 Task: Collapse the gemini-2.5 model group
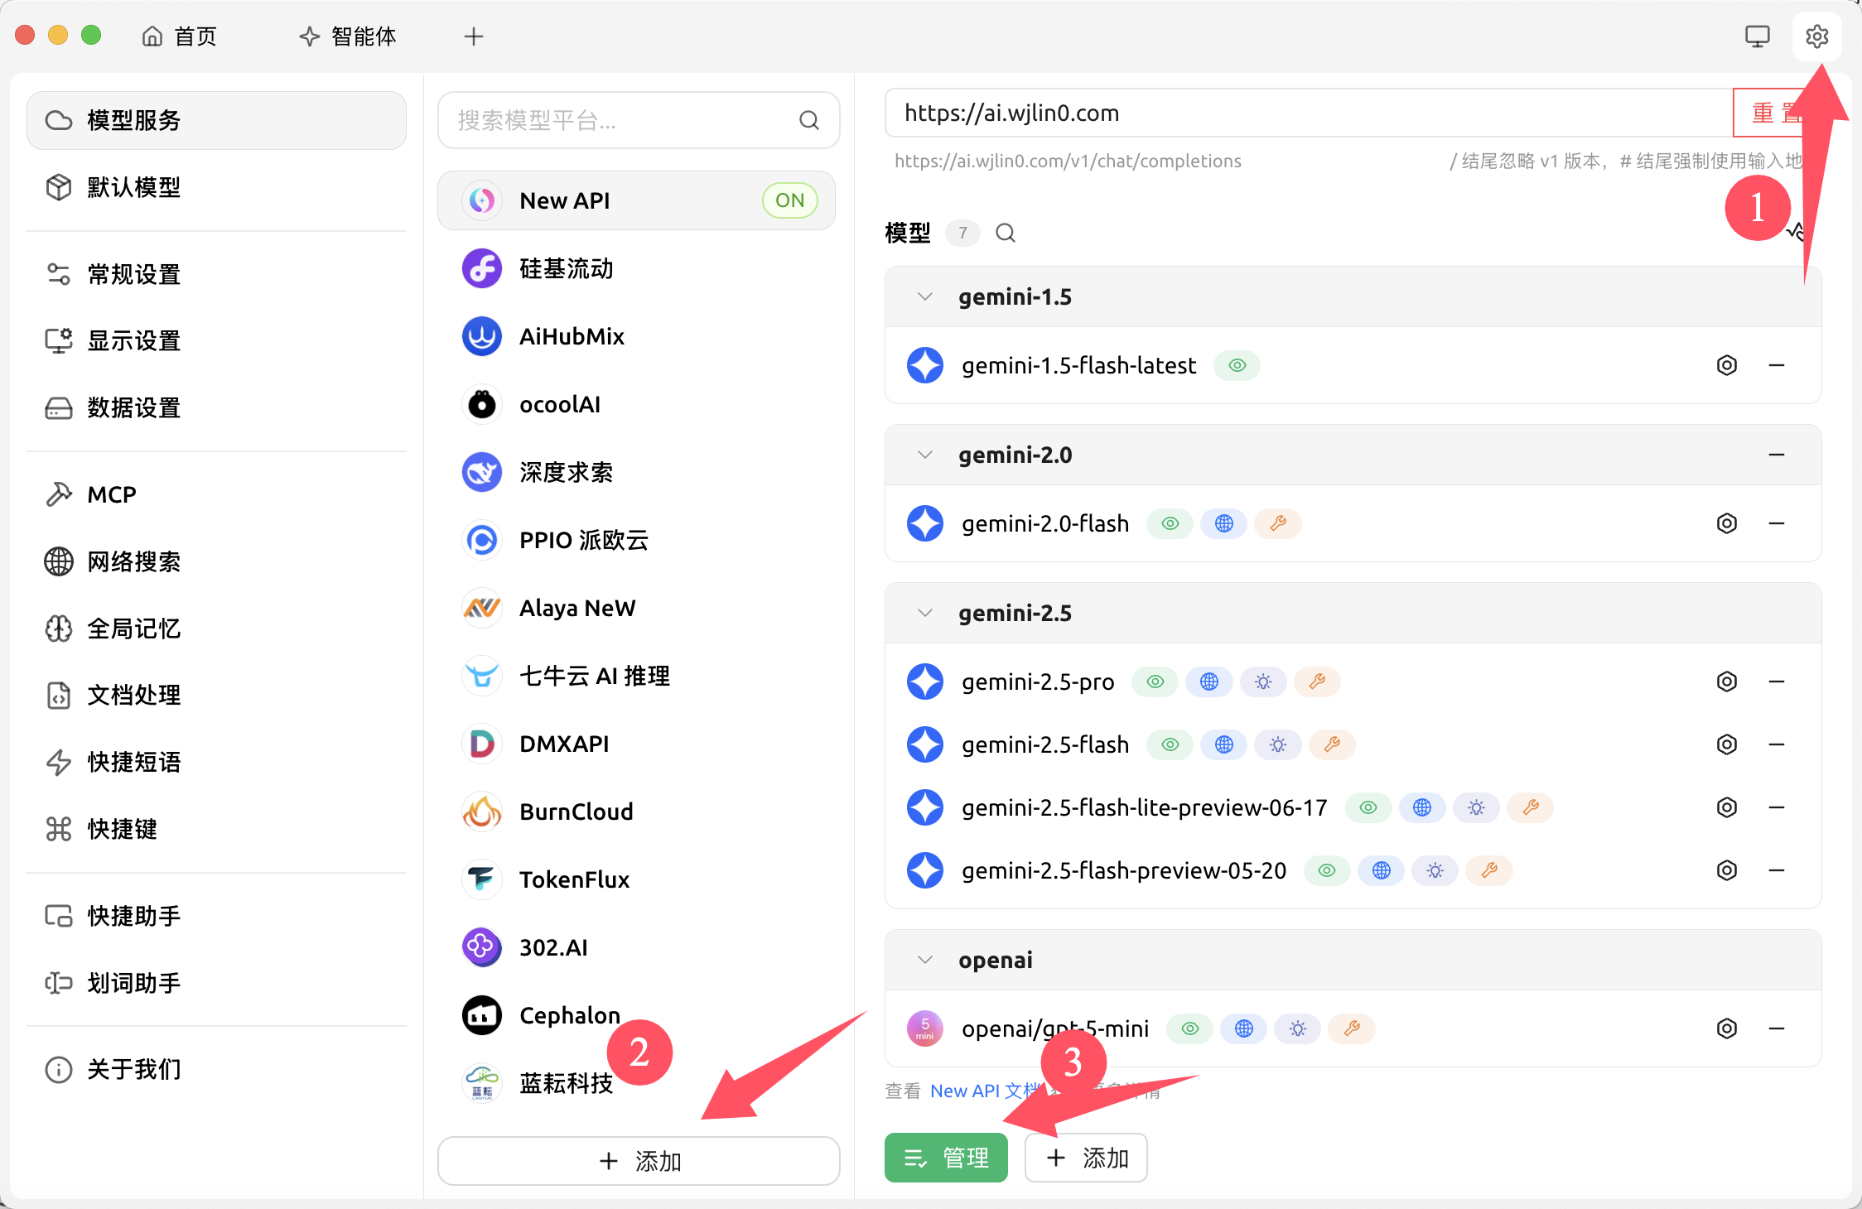coord(925,613)
